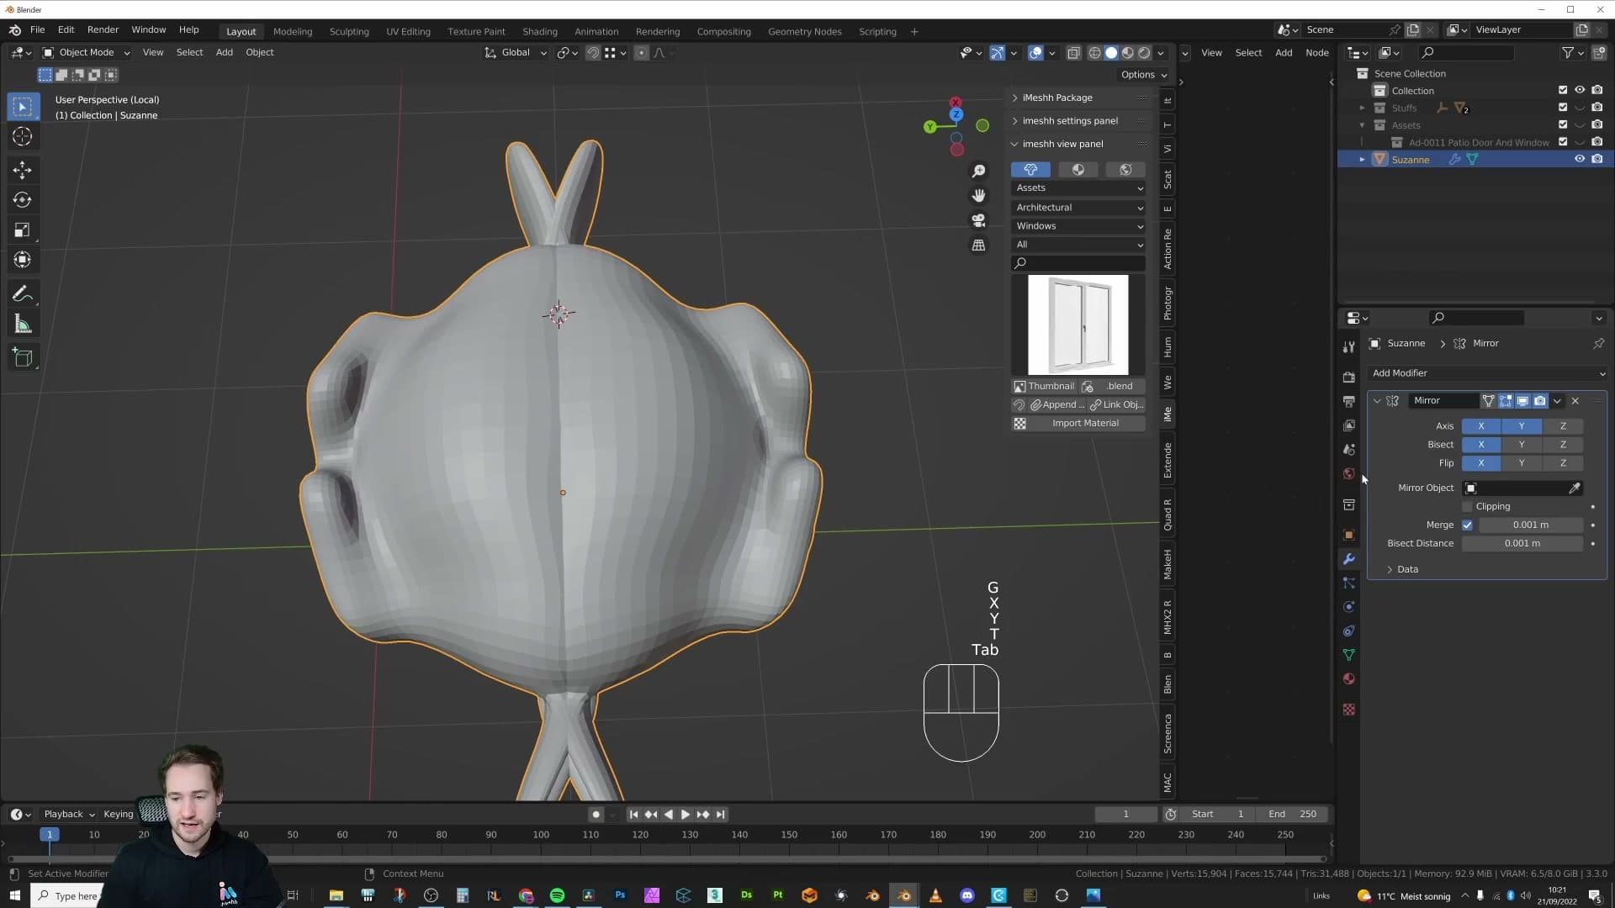Click the Mirror Object eyedropper
This screenshot has width=1615, height=908.
tap(1575, 488)
